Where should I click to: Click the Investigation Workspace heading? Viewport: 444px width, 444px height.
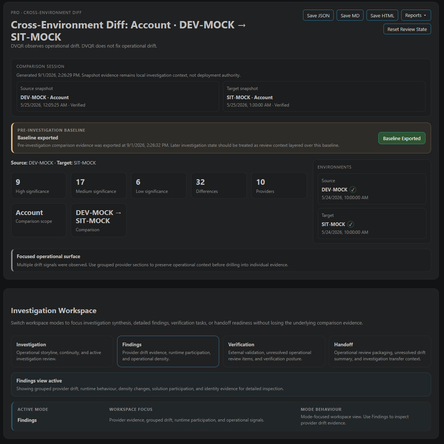(x=54, y=311)
